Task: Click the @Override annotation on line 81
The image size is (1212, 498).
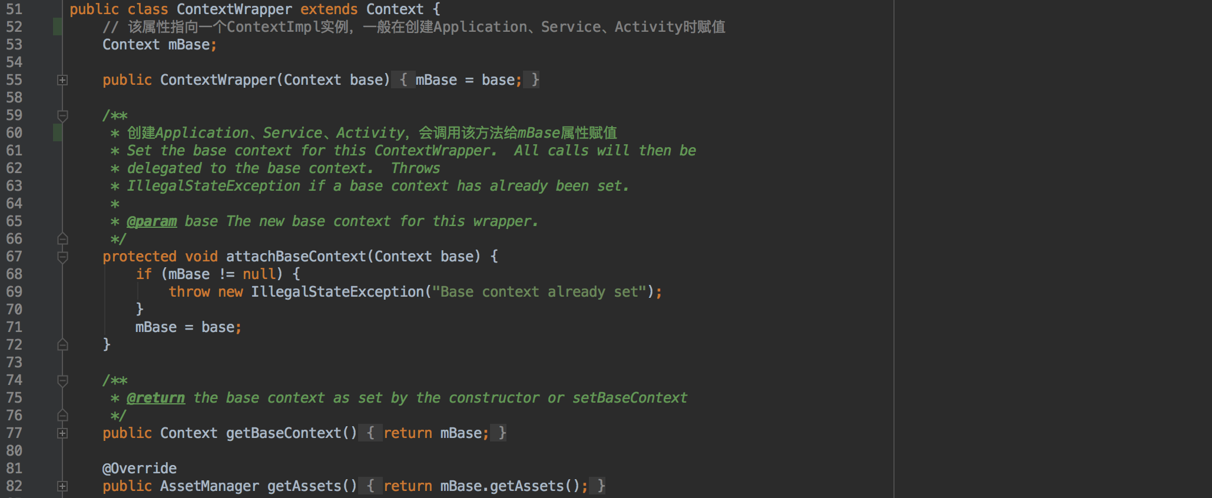Action: [140, 469]
